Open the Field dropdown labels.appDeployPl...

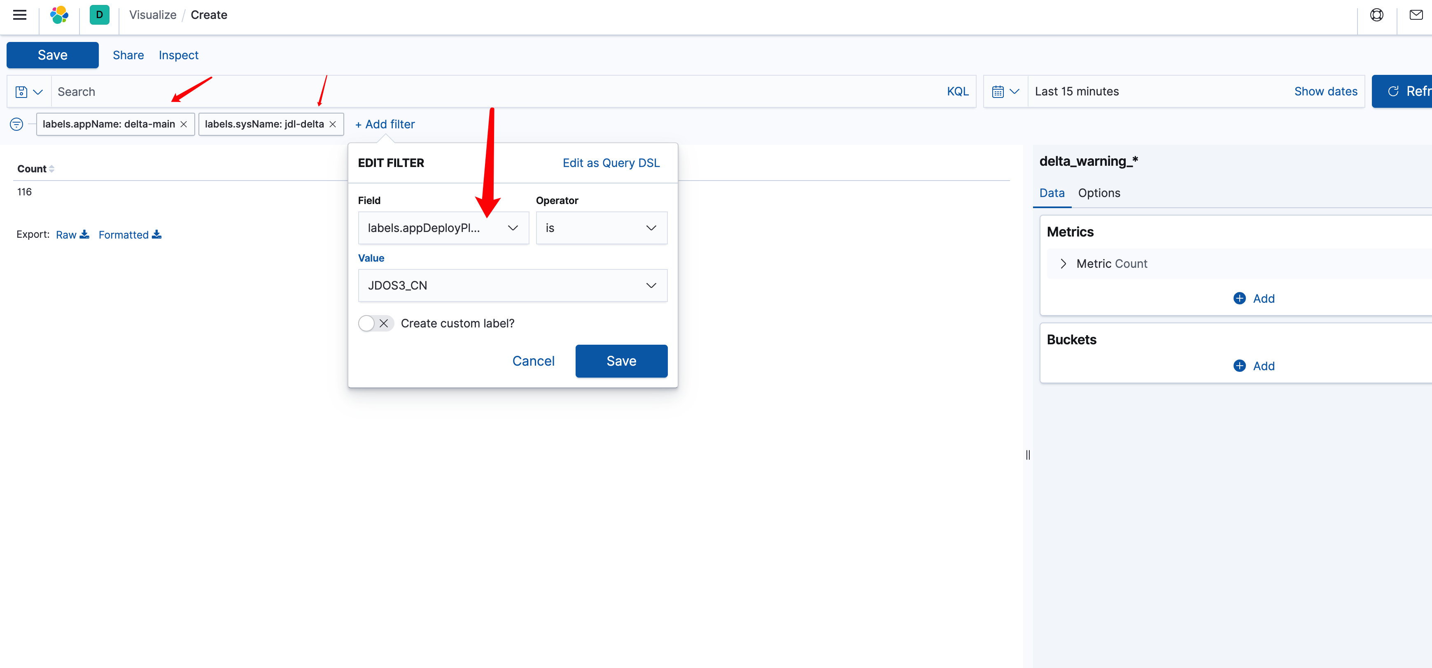pyautogui.click(x=443, y=228)
